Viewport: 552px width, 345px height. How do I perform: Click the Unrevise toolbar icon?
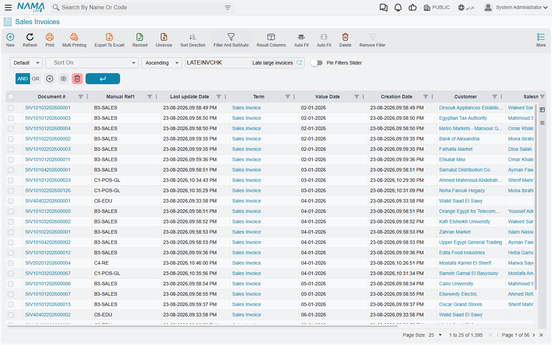click(x=164, y=40)
